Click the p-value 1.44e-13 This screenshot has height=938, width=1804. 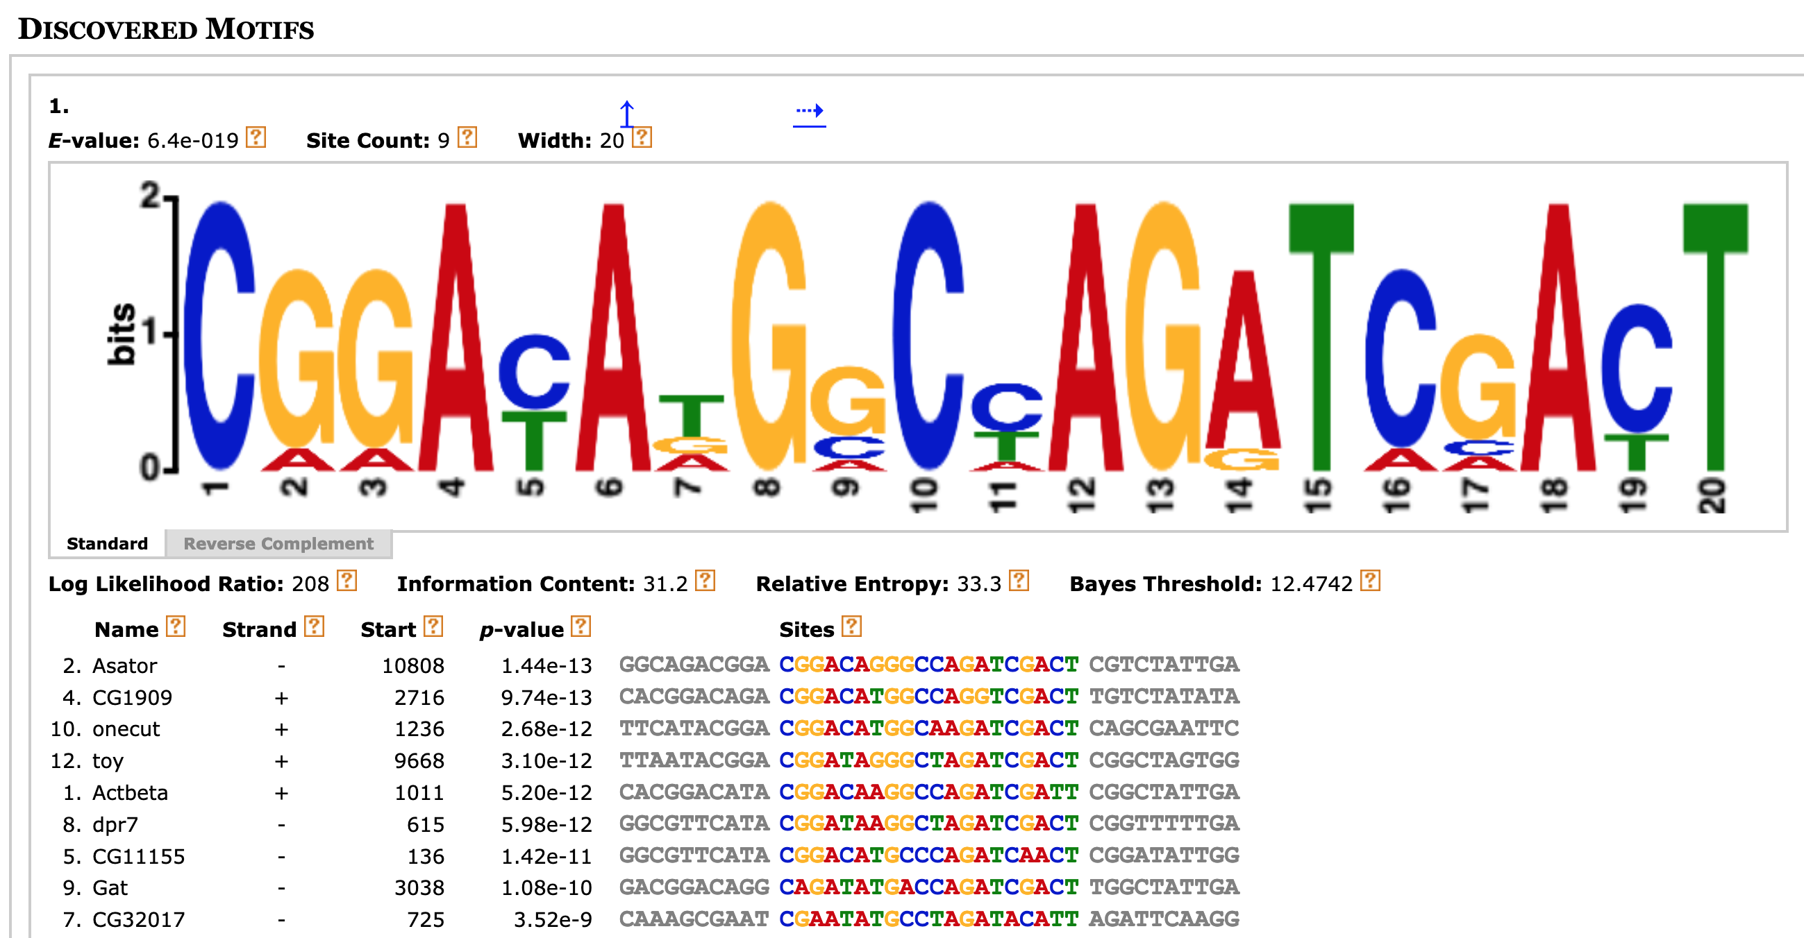click(547, 665)
